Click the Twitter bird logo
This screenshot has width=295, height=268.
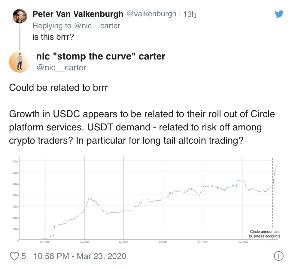coord(279,14)
